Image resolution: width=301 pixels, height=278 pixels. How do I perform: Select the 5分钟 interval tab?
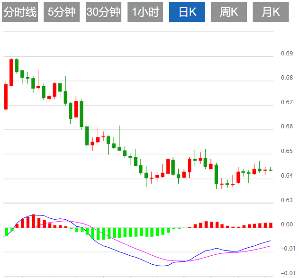(x=62, y=12)
